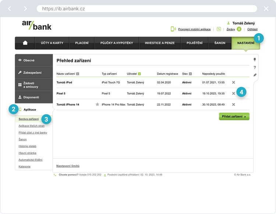Select Disponenti in the left sidebar
Image resolution: width=276 pixels, height=214 pixels.
[x=34, y=97]
